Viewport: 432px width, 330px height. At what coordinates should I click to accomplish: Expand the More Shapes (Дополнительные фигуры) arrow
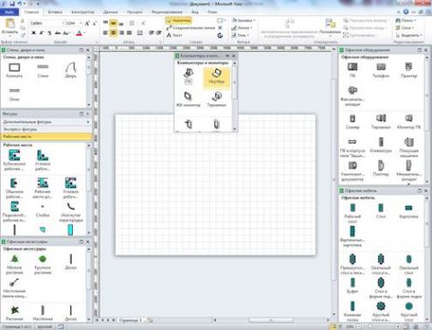(88, 122)
